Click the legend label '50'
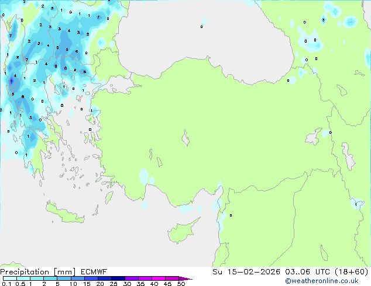This screenshot has height=286, width=371. pyautogui.click(x=181, y=284)
